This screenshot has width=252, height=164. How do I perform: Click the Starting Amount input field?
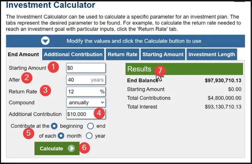click(86, 68)
